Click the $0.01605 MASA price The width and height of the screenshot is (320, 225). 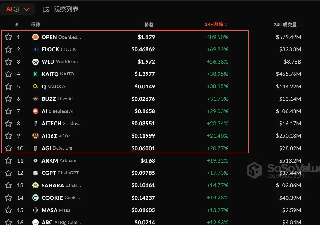143,210
